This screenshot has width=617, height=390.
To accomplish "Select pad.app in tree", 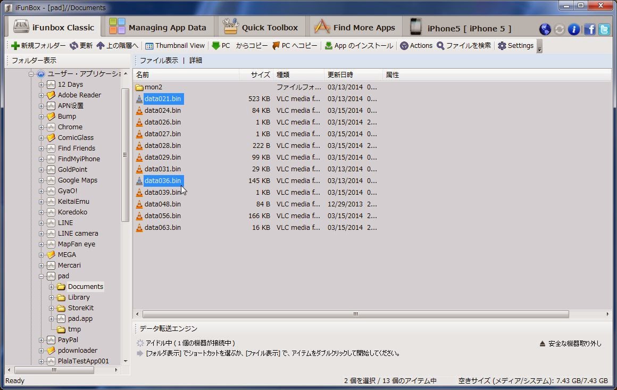I will (80, 319).
